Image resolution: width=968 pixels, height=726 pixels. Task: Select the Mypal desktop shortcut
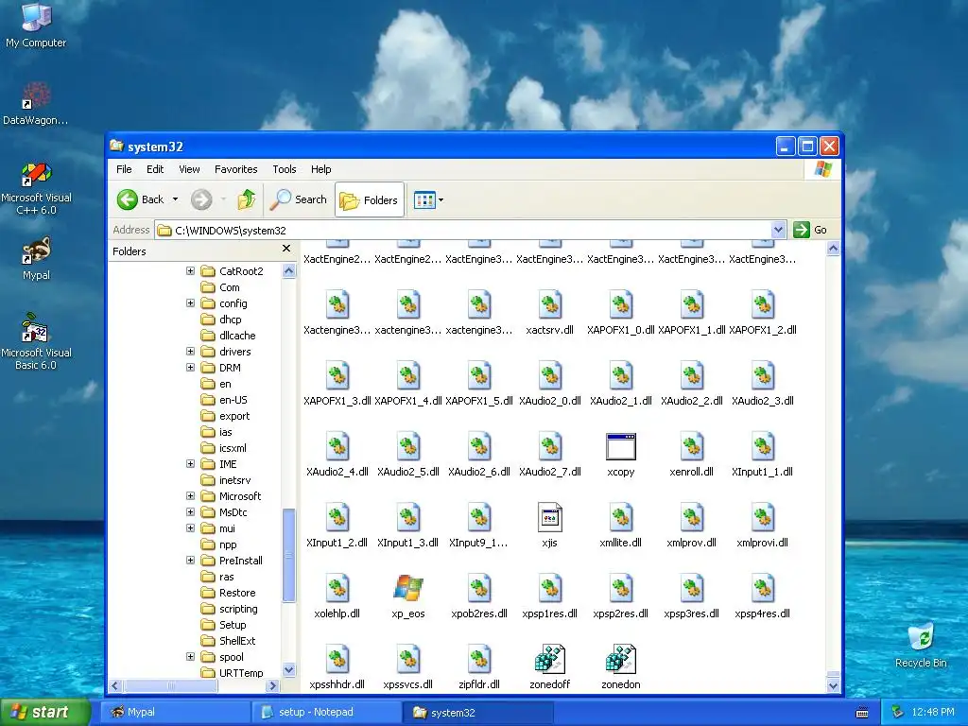click(x=36, y=259)
